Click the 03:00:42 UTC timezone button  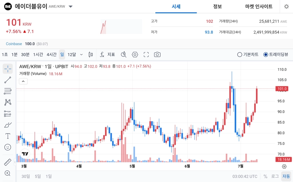pyautogui.click(x=245, y=176)
